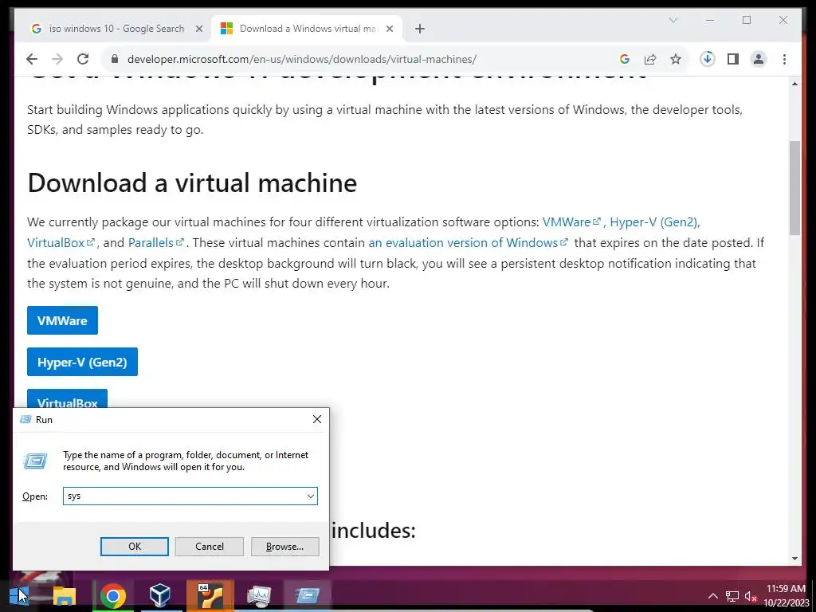Follow the Parallels hyperlink
816x612 pixels.
pyautogui.click(x=156, y=243)
